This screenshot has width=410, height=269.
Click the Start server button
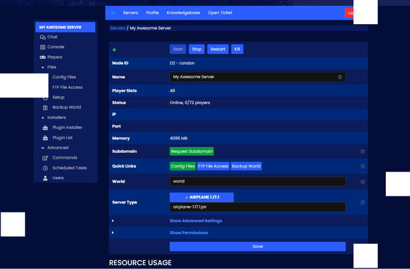(178, 49)
